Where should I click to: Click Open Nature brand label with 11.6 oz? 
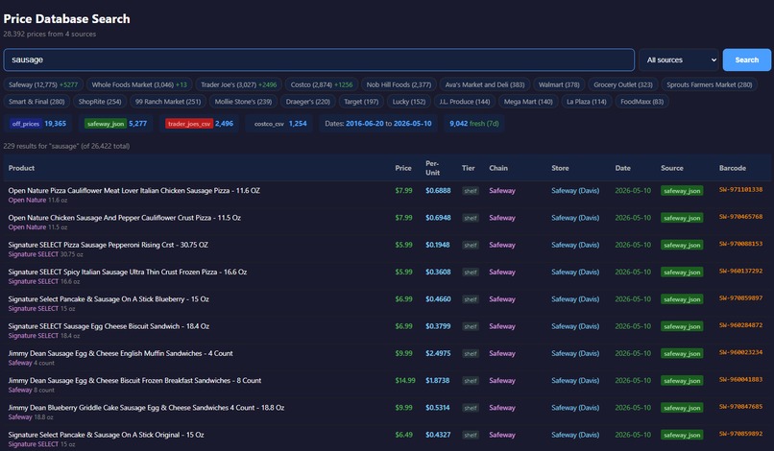point(27,201)
